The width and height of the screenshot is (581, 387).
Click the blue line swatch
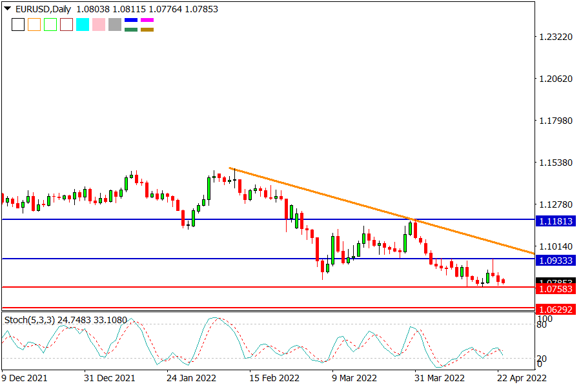pos(131,20)
